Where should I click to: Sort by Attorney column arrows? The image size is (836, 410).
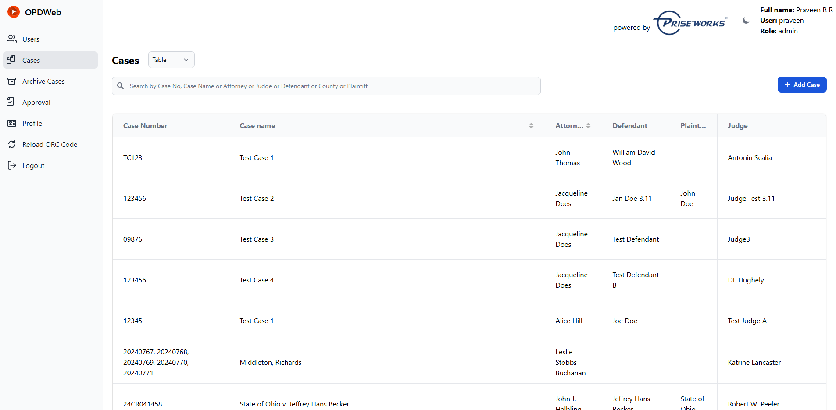588,126
